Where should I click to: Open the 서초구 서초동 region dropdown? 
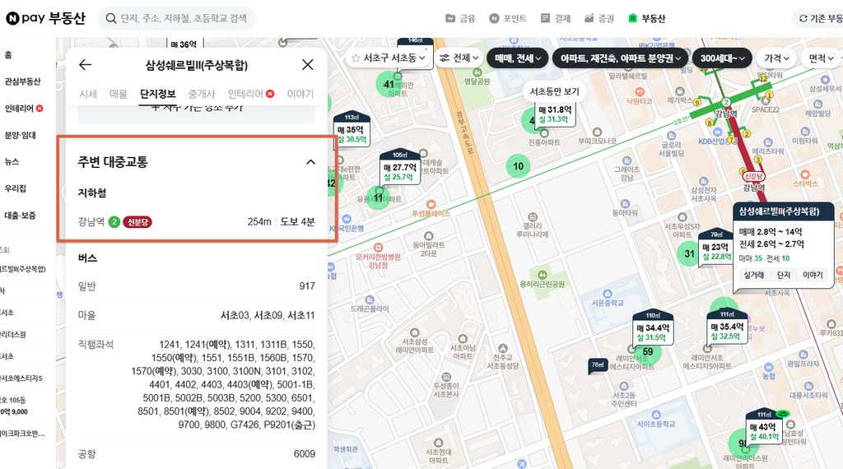click(x=394, y=58)
